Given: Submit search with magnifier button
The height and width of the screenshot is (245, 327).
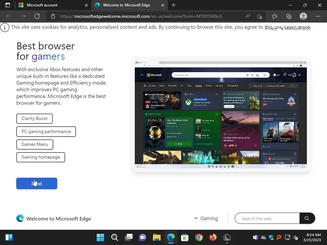Looking at the screenshot, I should pos(307,218).
